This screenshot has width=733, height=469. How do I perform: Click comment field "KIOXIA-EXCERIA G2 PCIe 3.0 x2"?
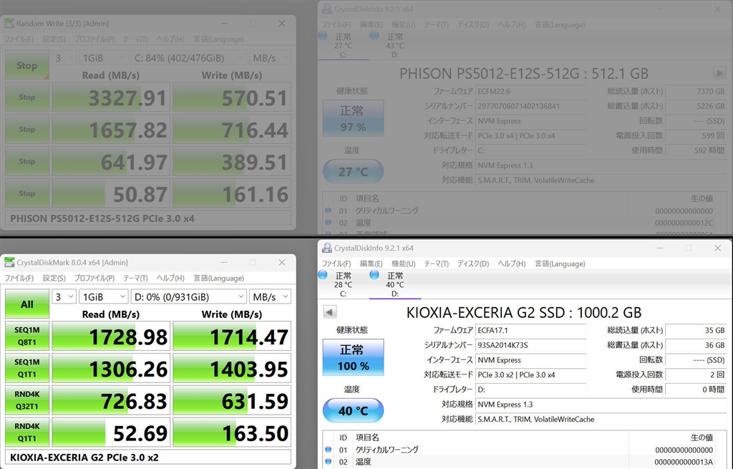click(148, 457)
